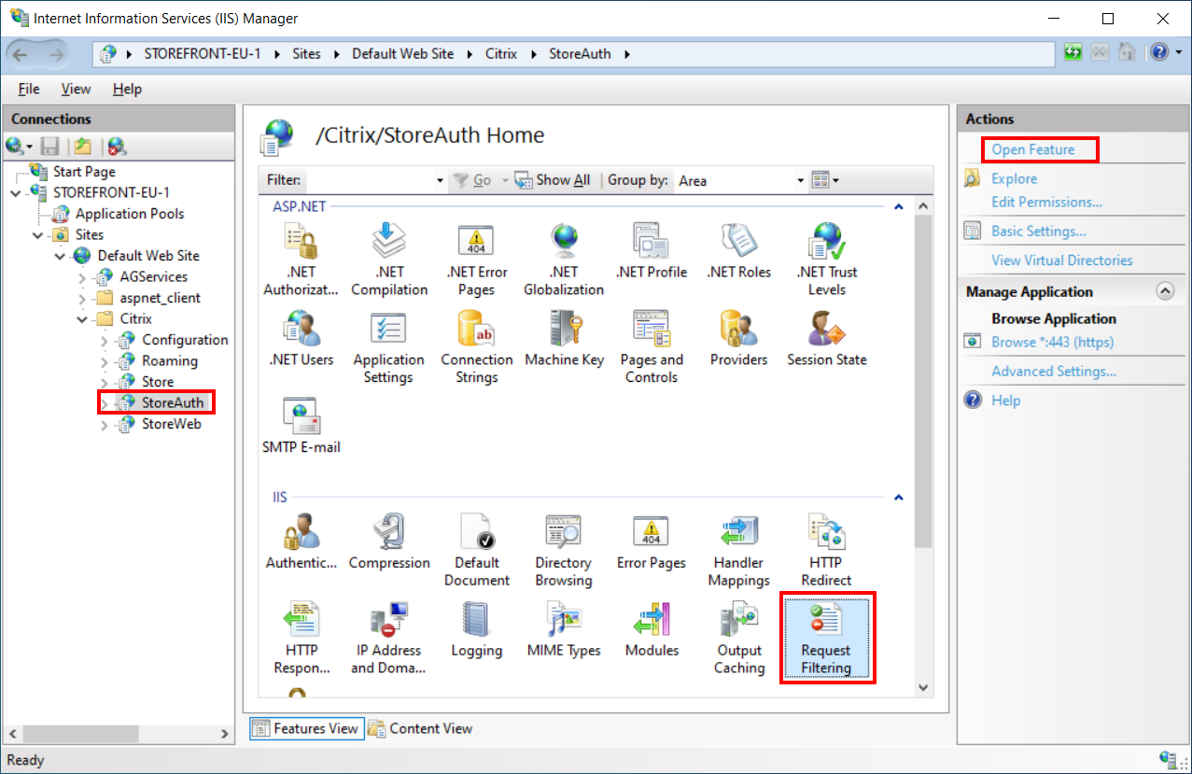Select Application Pools in tree
The width and height of the screenshot is (1192, 774).
[130, 214]
